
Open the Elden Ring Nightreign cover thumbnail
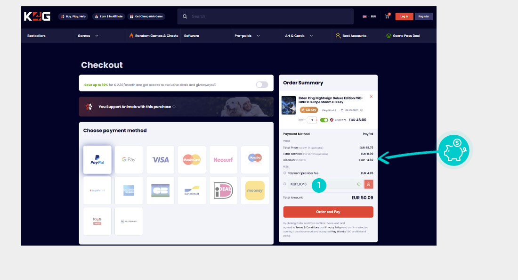288,105
